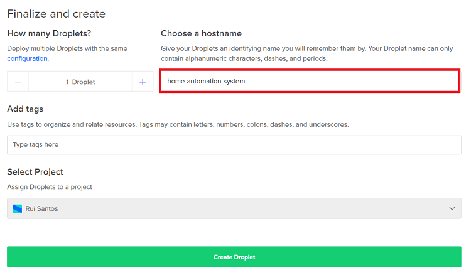Click 'Deploy multiple Droplets with the same' text

point(67,48)
